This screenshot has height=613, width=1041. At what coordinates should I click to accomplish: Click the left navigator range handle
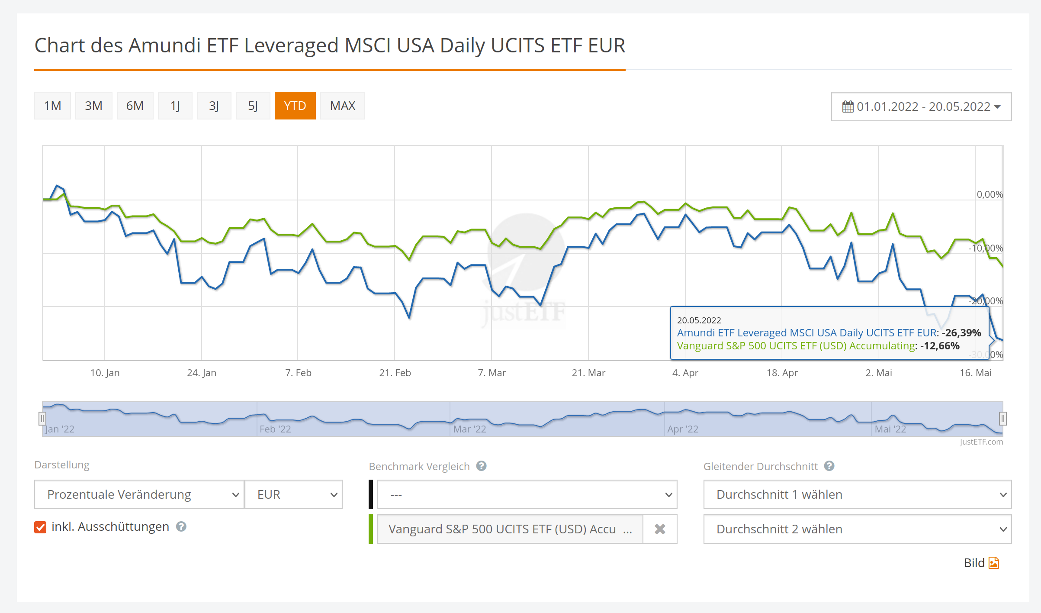click(x=42, y=419)
